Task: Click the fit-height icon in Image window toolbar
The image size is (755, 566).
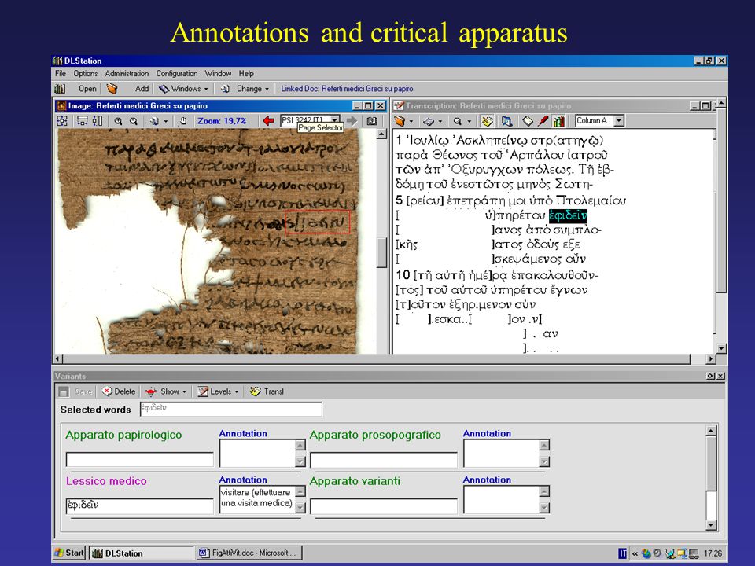Action: (97, 121)
